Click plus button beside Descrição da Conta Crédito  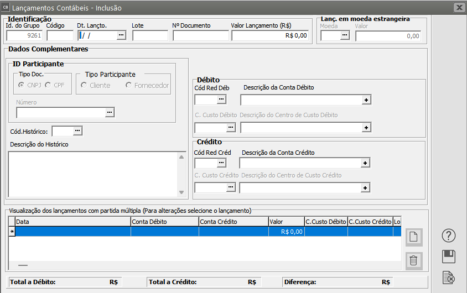pos(365,163)
